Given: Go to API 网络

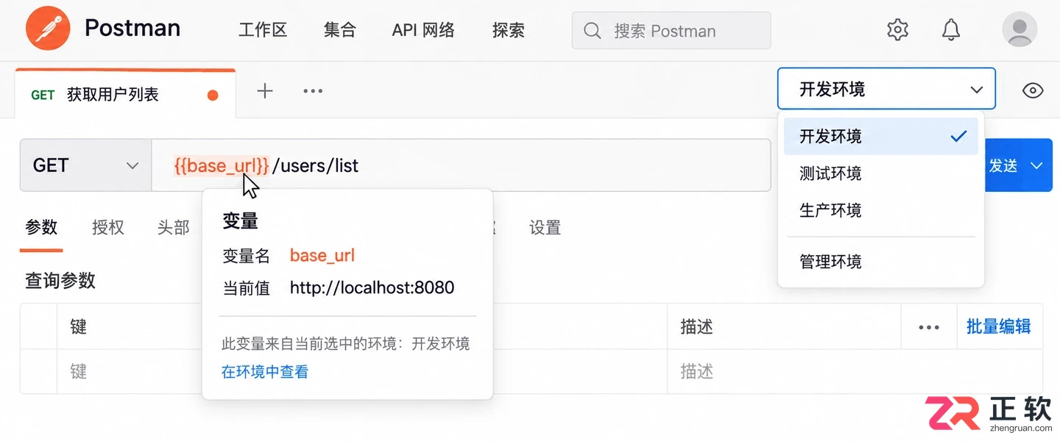Looking at the screenshot, I should pos(423,30).
